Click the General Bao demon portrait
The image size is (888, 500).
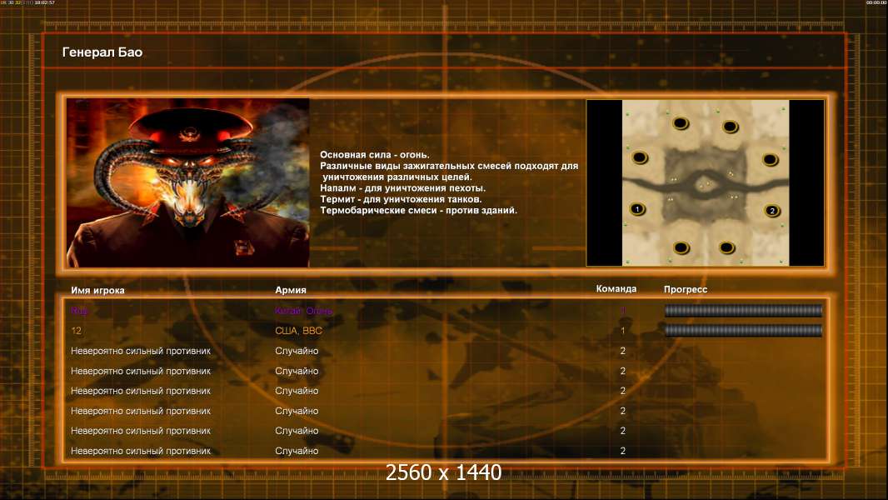click(x=188, y=182)
